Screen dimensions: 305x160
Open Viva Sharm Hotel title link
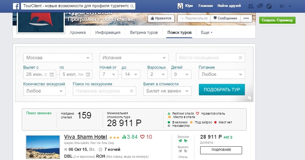85,137
